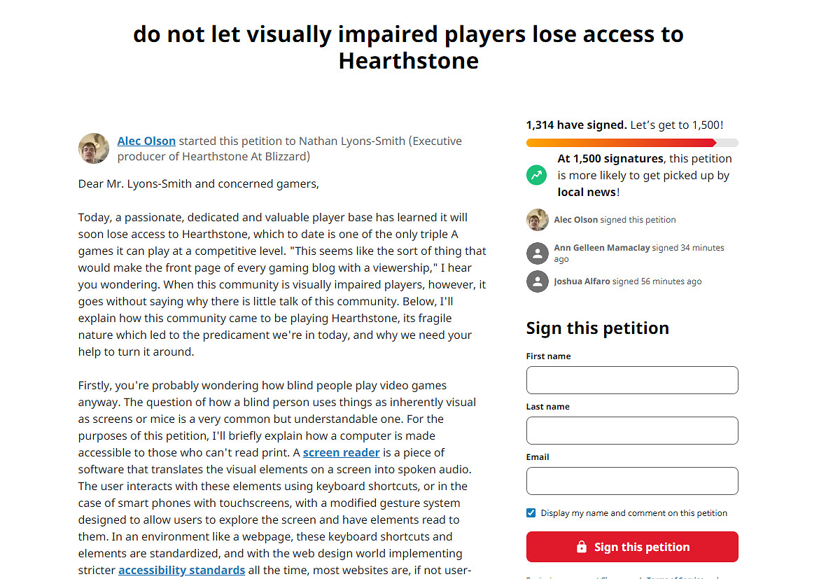Open the "screen reader" hyperlink
The width and height of the screenshot is (840, 579).
[x=342, y=452]
